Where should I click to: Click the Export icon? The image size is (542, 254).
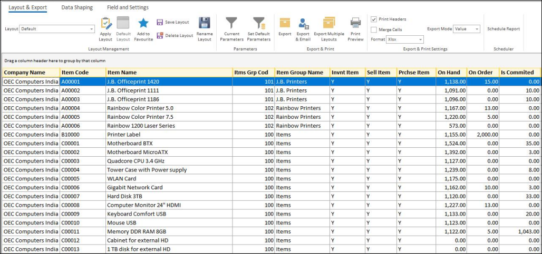pyautogui.click(x=285, y=23)
